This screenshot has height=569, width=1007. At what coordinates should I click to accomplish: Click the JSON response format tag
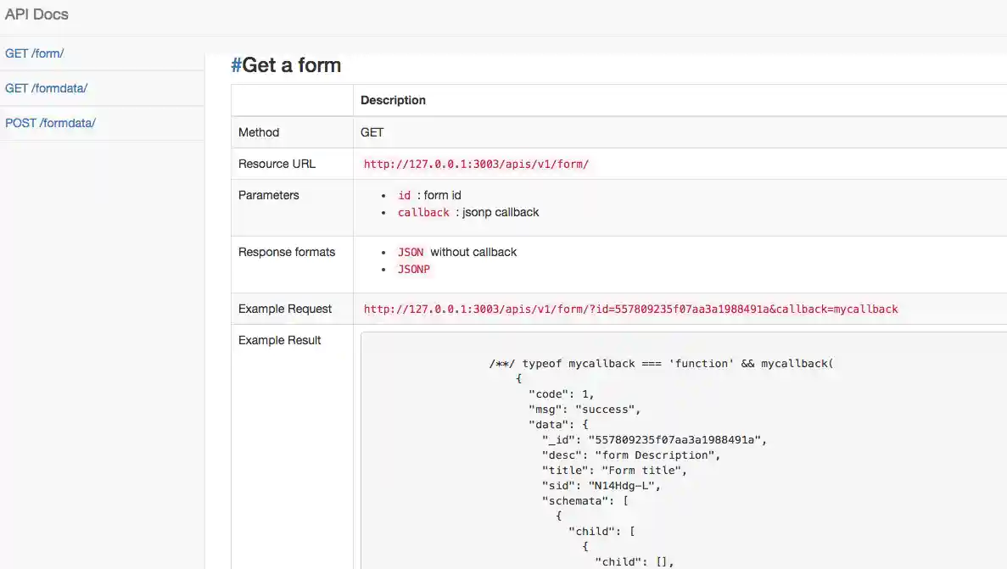pos(411,253)
